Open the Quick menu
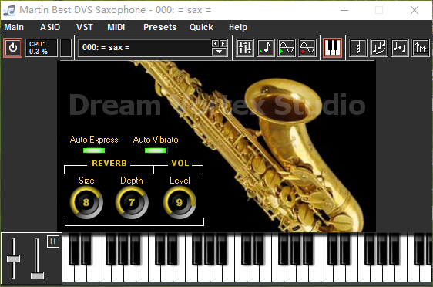433x287 pixels. point(201,27)
